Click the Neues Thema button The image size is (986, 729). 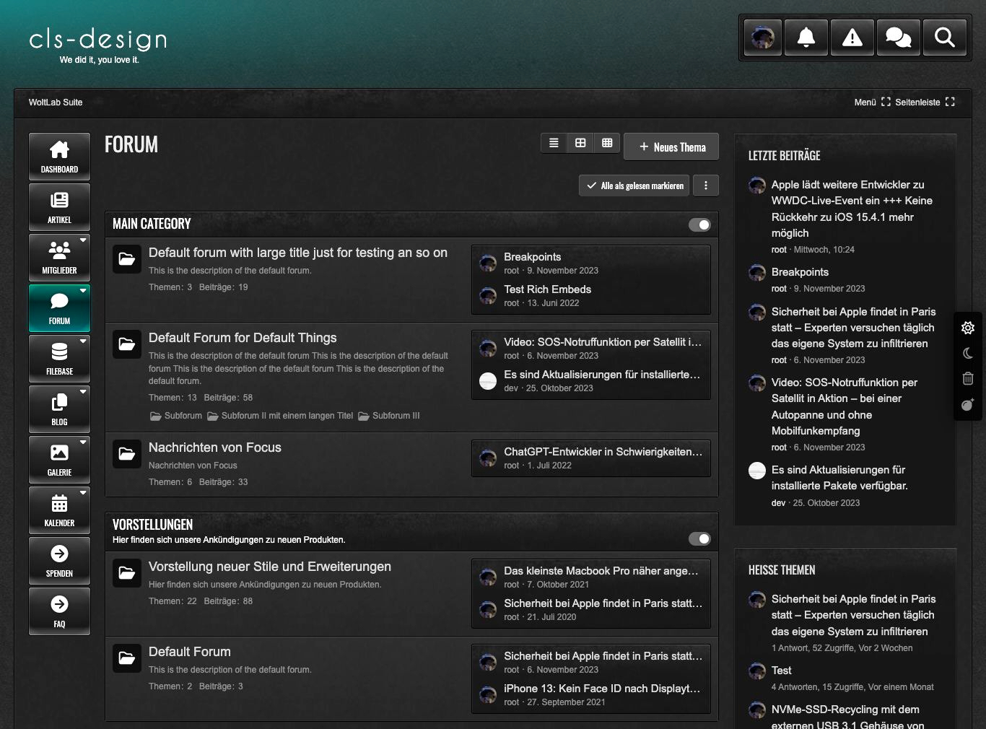[671, 147]
